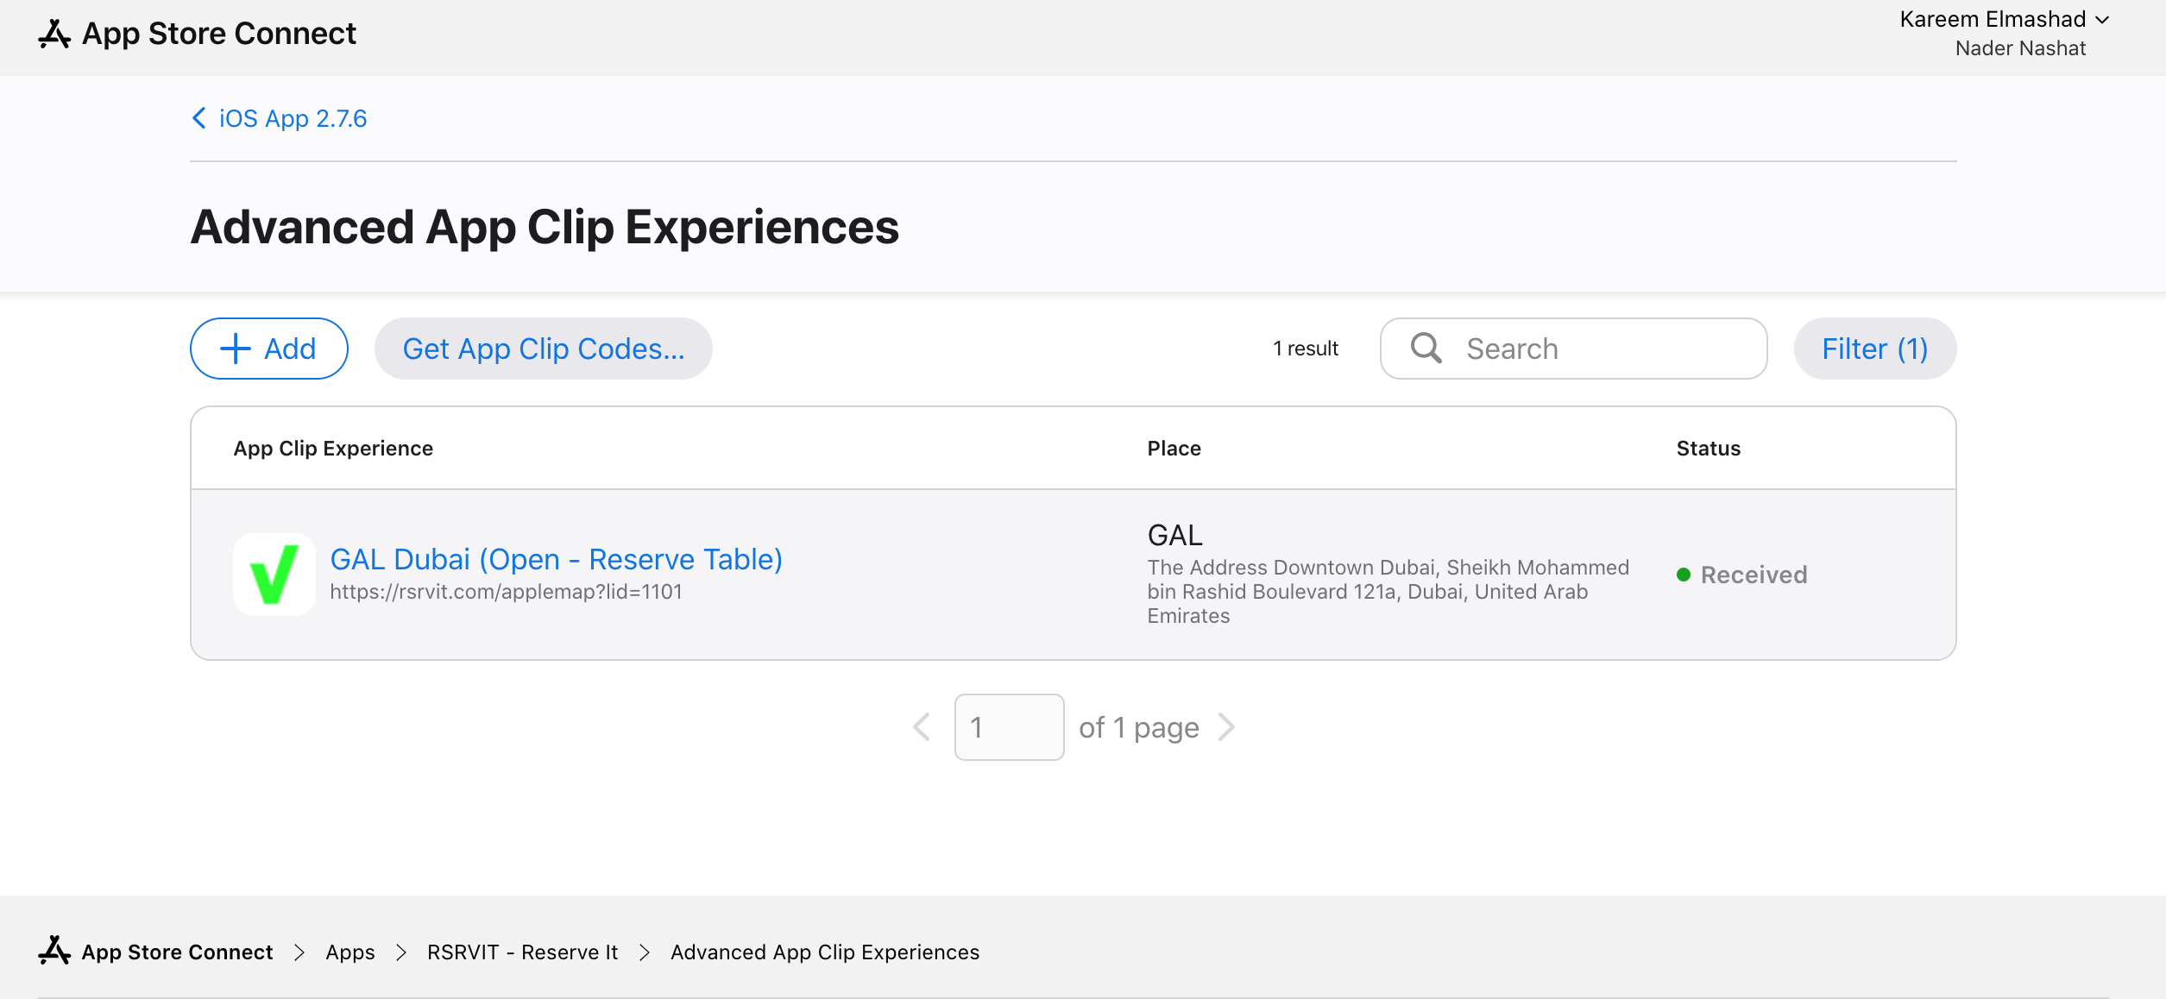Screen dimensions: 2166x999
Task: Click the App Clip Experience column header
Action: [x=333, y=449]
